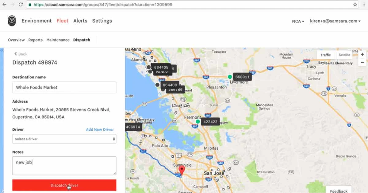Viewport: 368px width, 193px height.
Task: Click inside the Notes text area
Action: [x=64, y=165]
